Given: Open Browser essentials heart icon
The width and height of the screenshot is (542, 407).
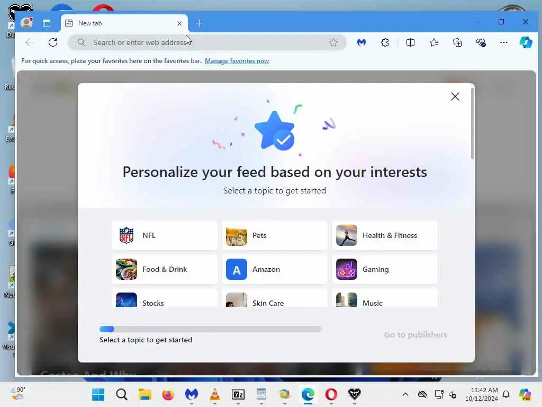Looking at the screenshot, I should coord(481,42).
